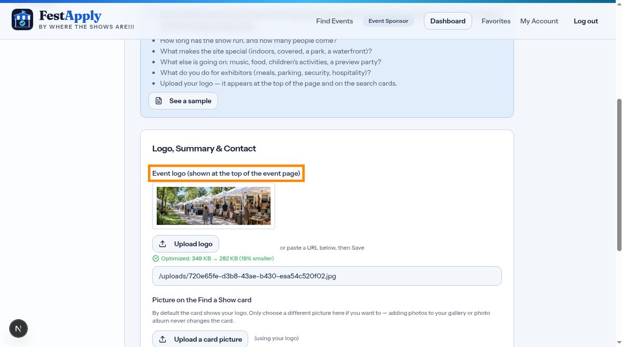
Task: Focus the logo URL input field
Action: [327, 276]
